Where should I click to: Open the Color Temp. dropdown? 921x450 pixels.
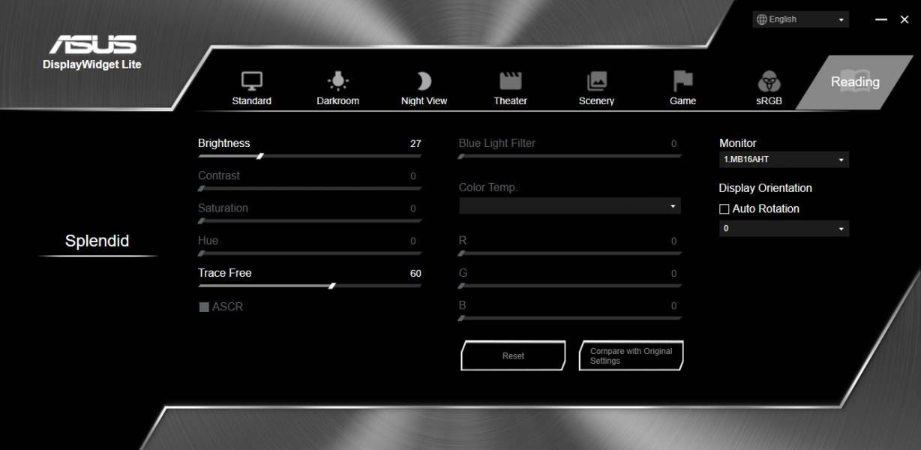pyautogui.click(x=570, y=205)
